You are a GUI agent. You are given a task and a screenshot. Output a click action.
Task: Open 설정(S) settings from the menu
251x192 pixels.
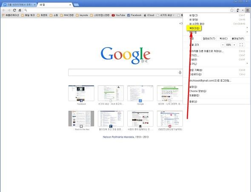click(217, 87)
